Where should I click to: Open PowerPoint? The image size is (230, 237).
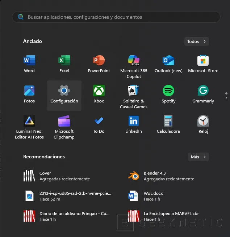[99, 64]
